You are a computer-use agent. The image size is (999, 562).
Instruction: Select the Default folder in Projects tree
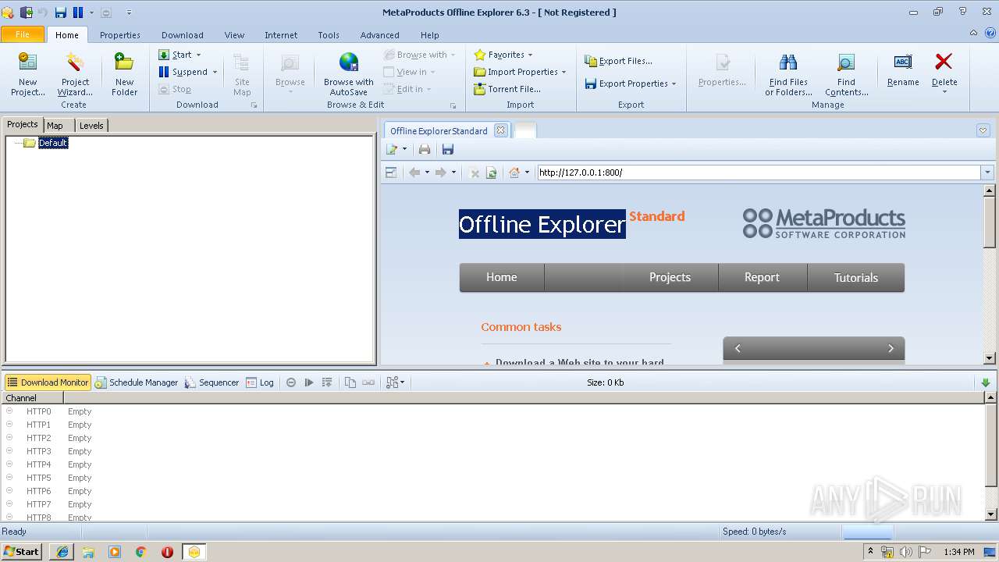[x=53, y=143]
